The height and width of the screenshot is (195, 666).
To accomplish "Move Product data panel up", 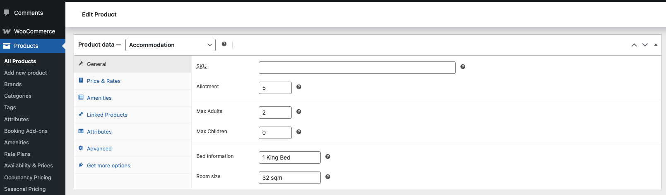I will click(634, 45).
